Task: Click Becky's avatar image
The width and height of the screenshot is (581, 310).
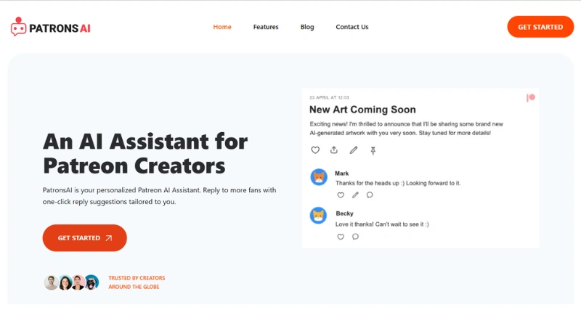Action: (x=319, y=216)
